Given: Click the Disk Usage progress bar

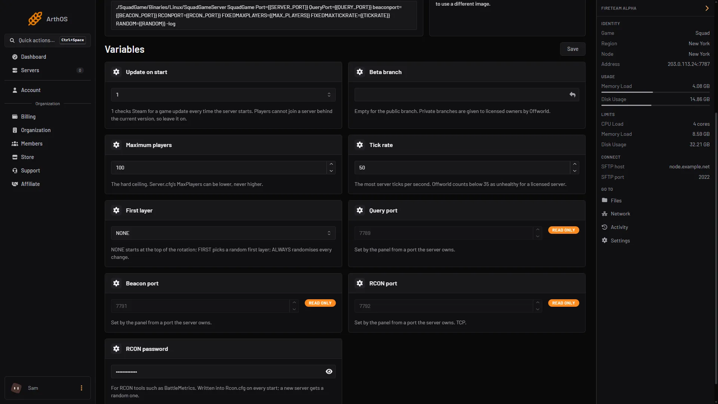Looking at the screenshot, I should pos(655,105).
